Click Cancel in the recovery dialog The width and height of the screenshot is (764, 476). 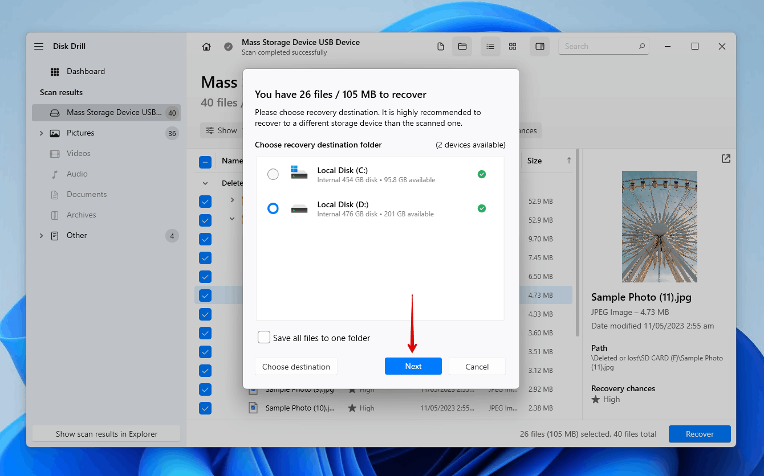tap(477, 366)
